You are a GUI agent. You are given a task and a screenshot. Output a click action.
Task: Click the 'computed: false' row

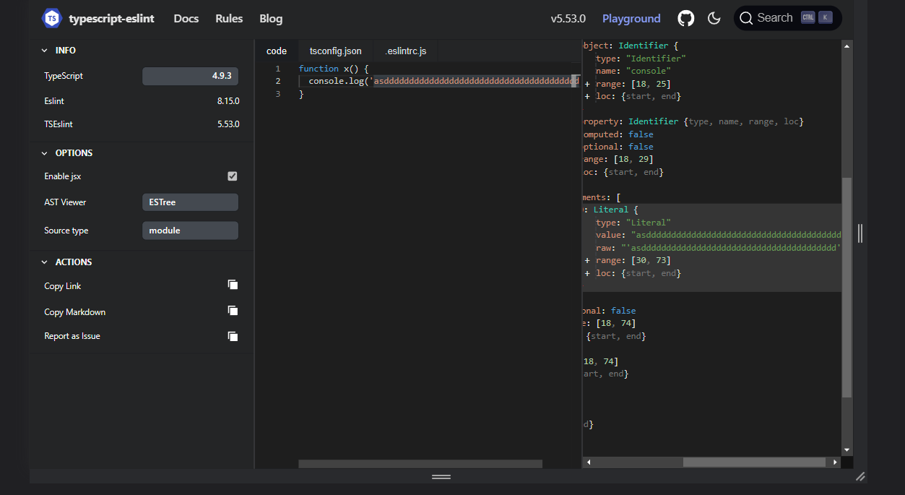tap(618, 134)
